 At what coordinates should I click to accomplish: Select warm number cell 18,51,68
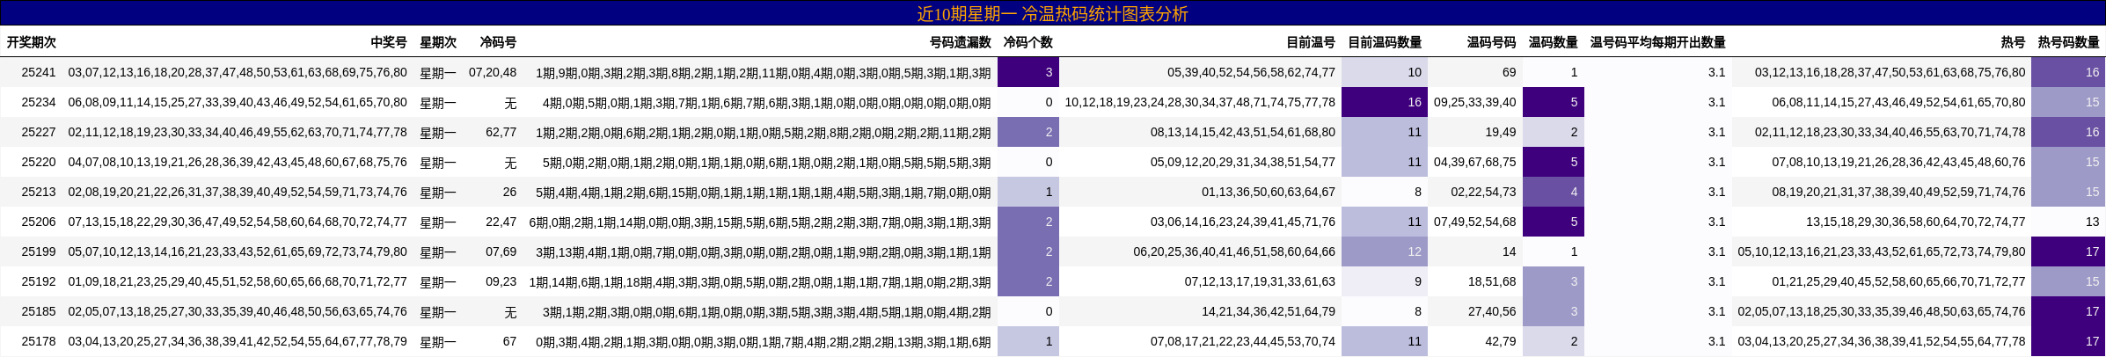click(1492, 281)
